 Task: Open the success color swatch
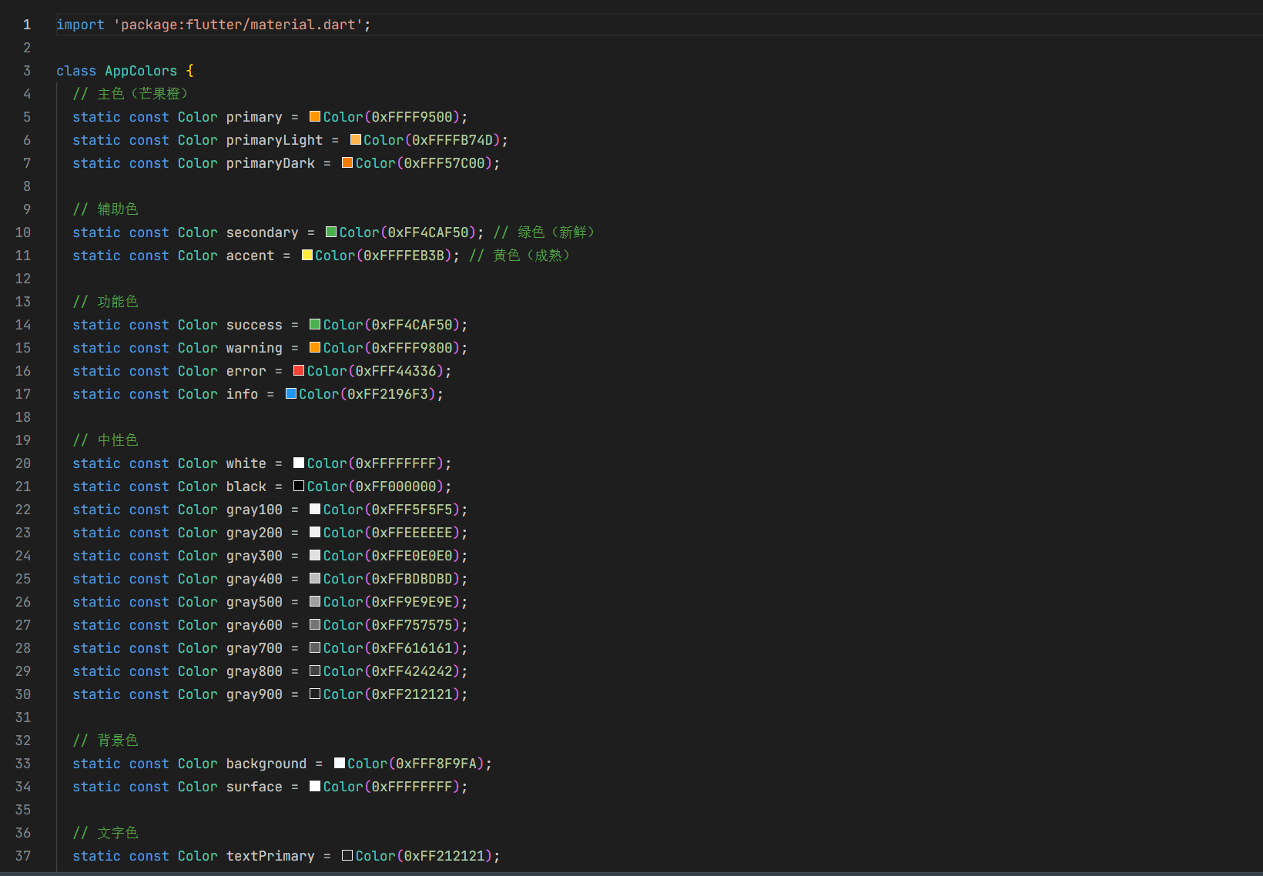(x=315, y=324)
